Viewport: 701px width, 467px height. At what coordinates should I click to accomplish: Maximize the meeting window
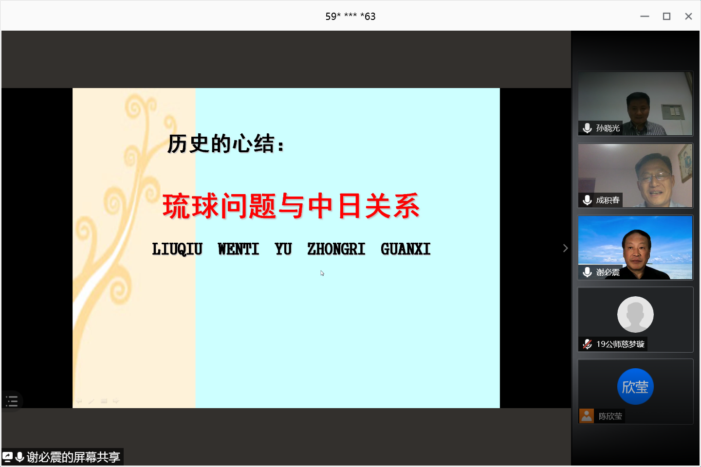pos(666,16)
